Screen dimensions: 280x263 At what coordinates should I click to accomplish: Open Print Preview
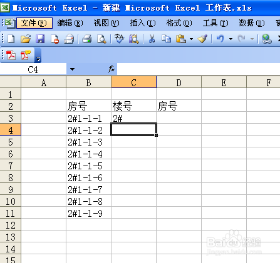(101, 39)
